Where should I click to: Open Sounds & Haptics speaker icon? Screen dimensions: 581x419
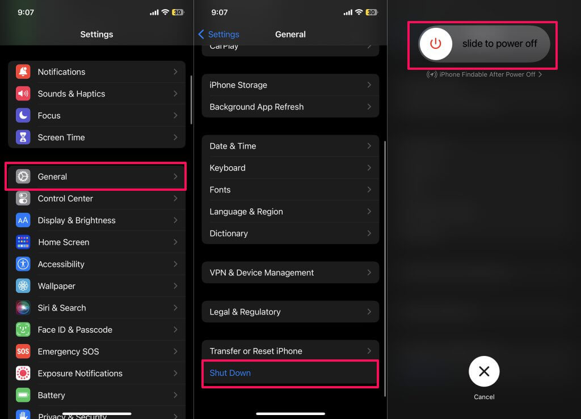(x=23, y=94)
